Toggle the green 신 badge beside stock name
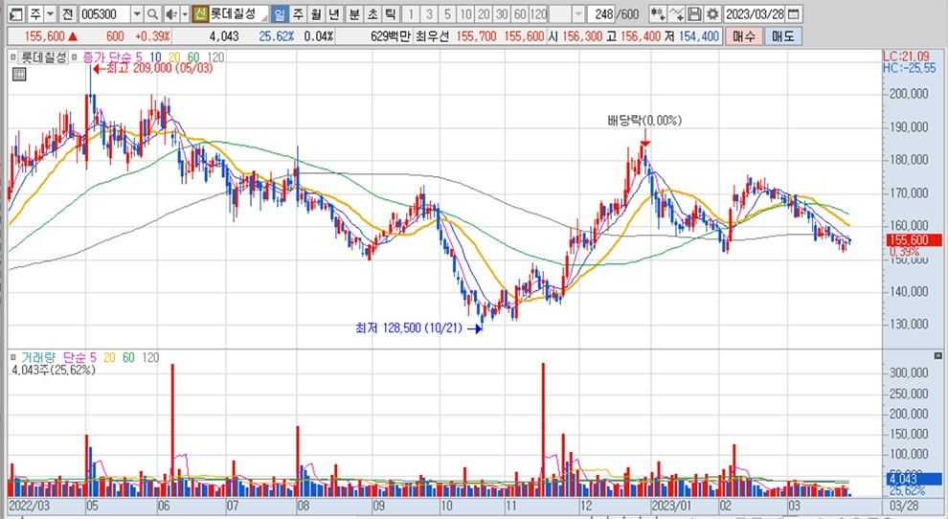Viewport: 948px width, 519px height. [x=199, y=14]
